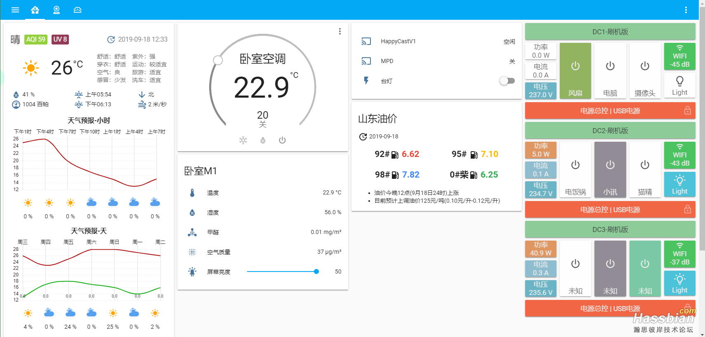Click the wind speed icon at 2 米/秒
This screenshot has height=337, width=705.
pyautogui.click(x=142, y=104)
